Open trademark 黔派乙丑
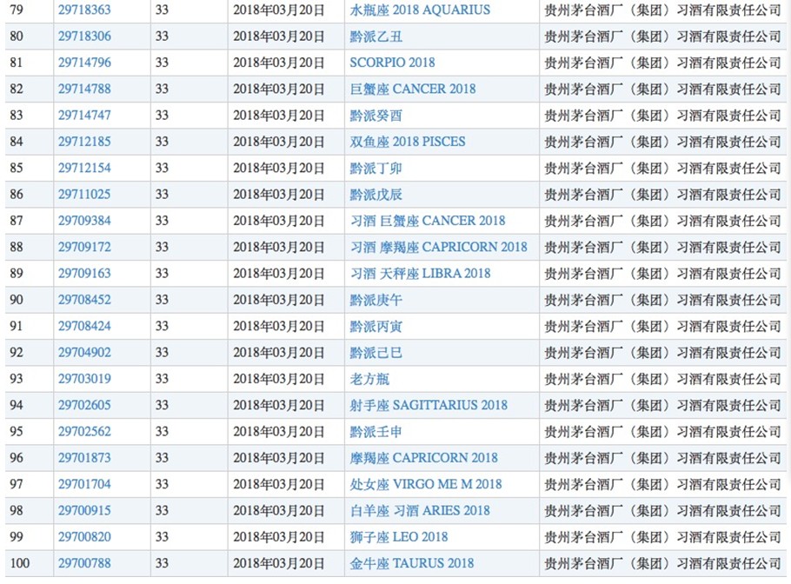791x584 pixels. point(376,36)
